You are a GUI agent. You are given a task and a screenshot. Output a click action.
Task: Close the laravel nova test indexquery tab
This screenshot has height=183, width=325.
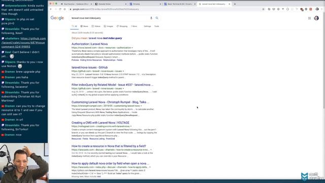pyautogui.click(x=229, y=4)
